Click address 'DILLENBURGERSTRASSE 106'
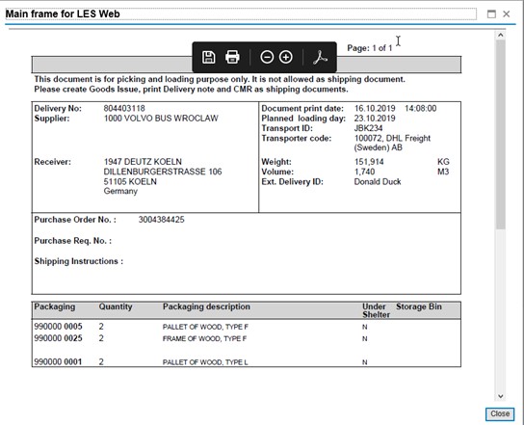The height and width of the screenshot is (425, 524). 163,172
